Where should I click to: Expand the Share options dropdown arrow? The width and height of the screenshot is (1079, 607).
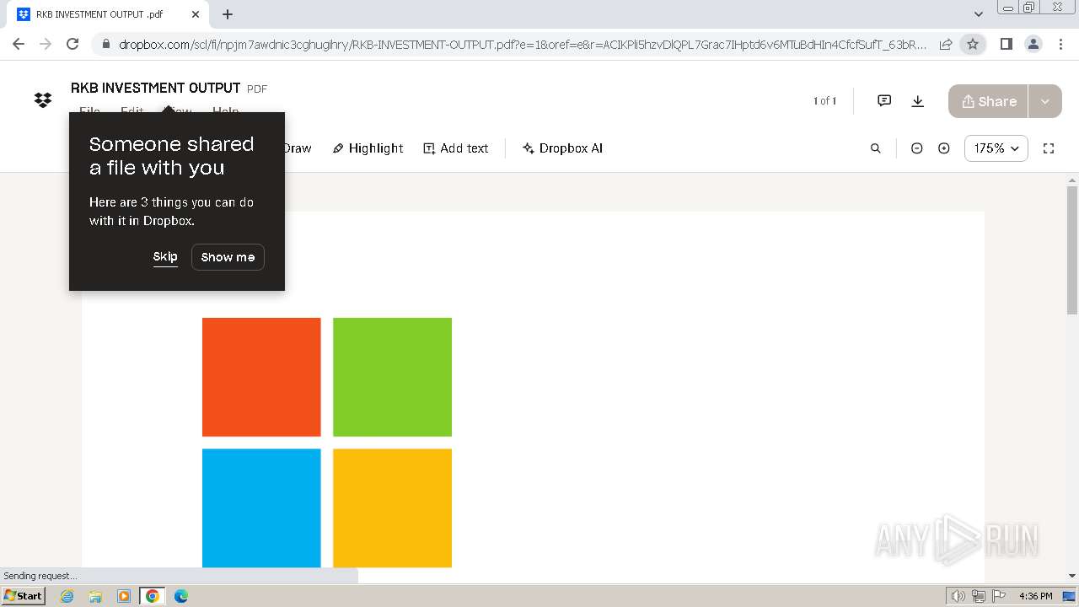[1045, 101]
